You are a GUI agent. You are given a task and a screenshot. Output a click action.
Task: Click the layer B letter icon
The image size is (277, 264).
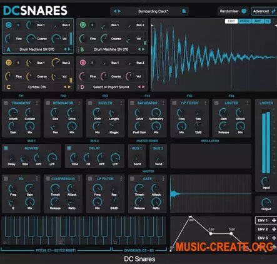[82, 49]
